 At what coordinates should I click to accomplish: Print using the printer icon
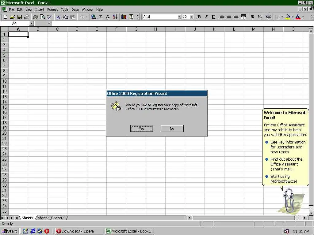pos(36,17)
